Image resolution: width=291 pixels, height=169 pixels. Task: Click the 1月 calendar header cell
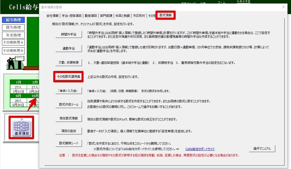coord(18,82)
